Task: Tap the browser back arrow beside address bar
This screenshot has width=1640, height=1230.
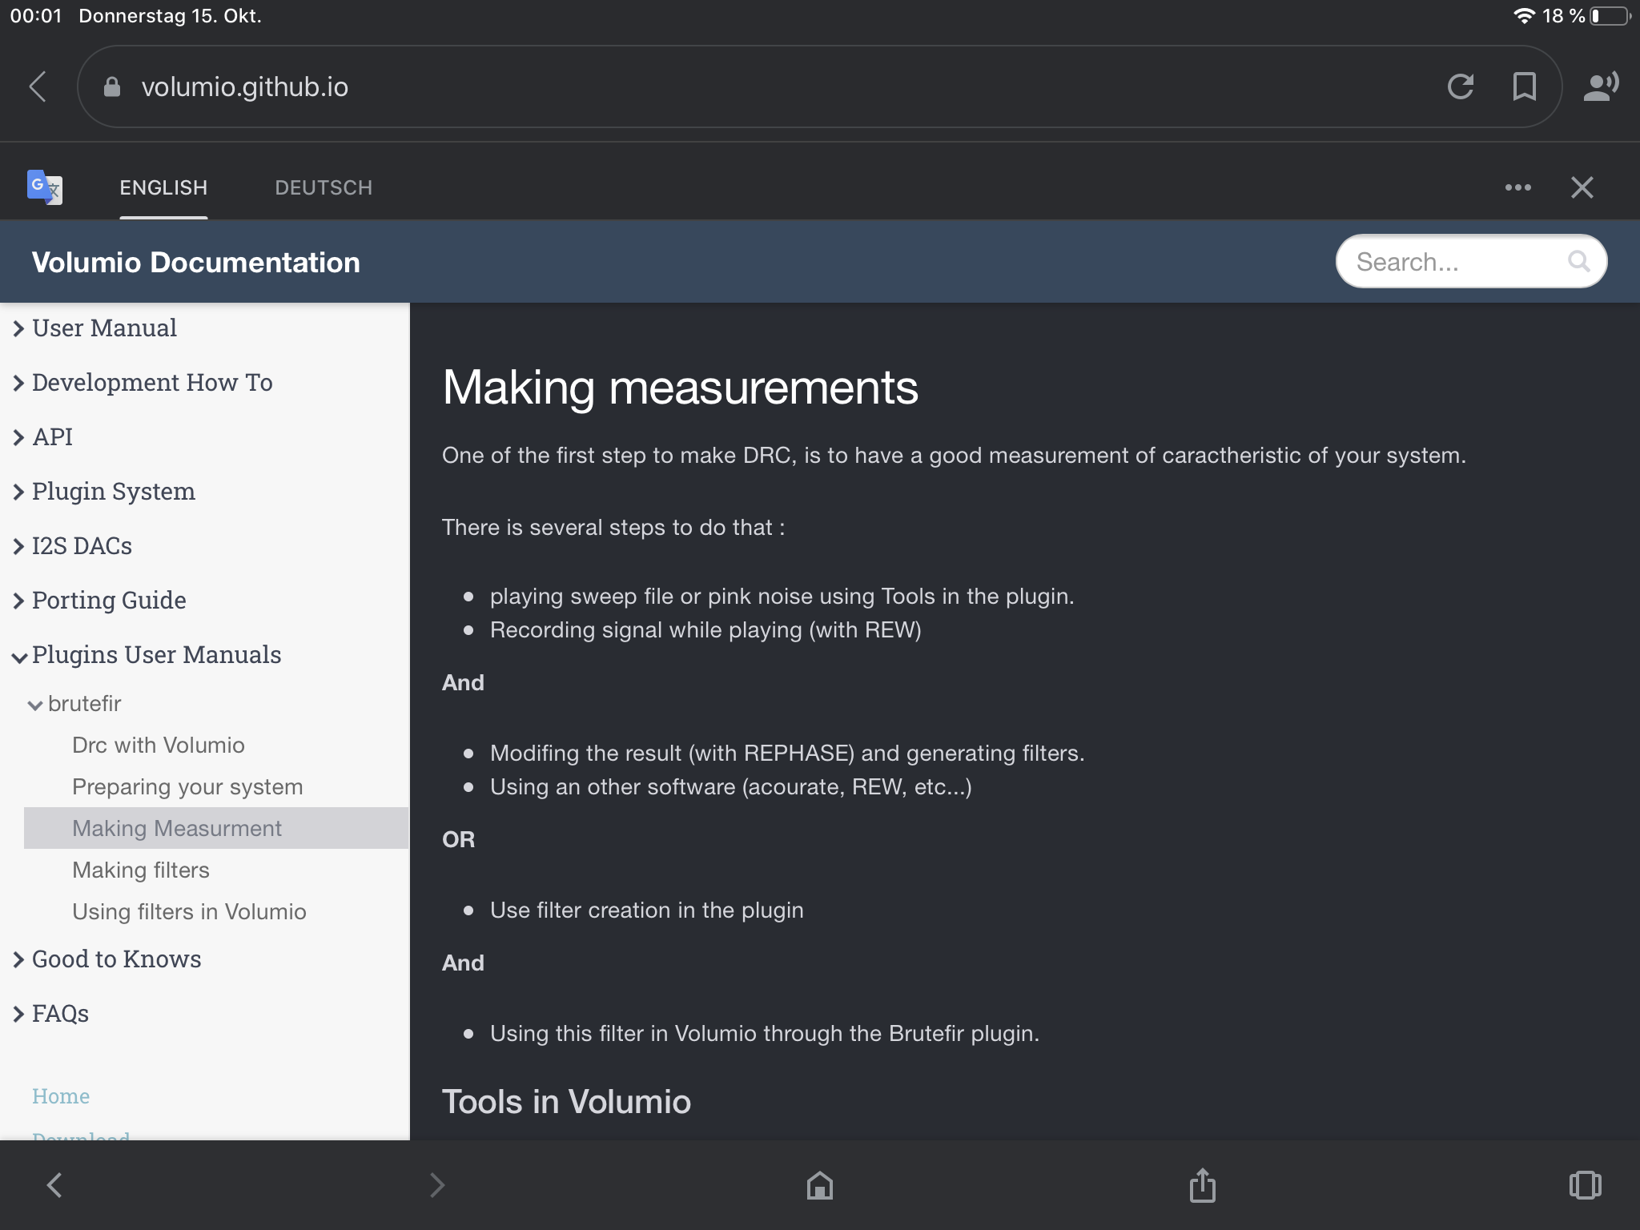Action: (38, 86)
